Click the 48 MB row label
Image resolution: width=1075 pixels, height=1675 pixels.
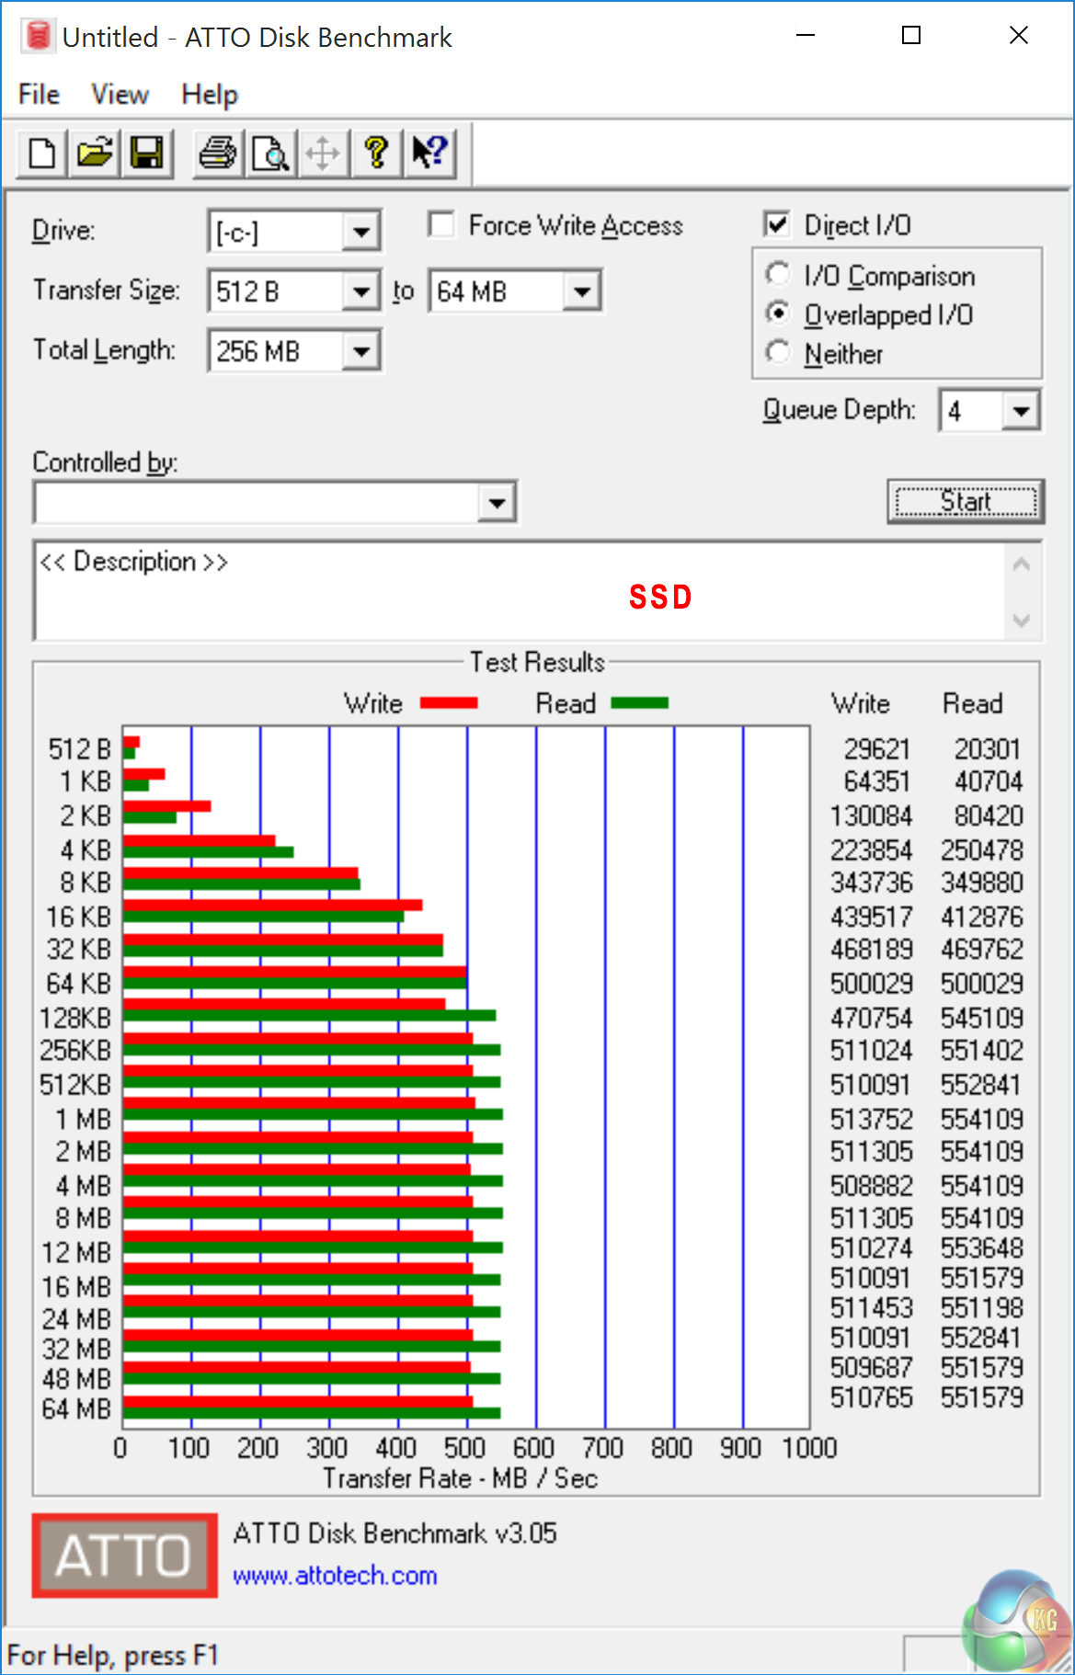76,1379
